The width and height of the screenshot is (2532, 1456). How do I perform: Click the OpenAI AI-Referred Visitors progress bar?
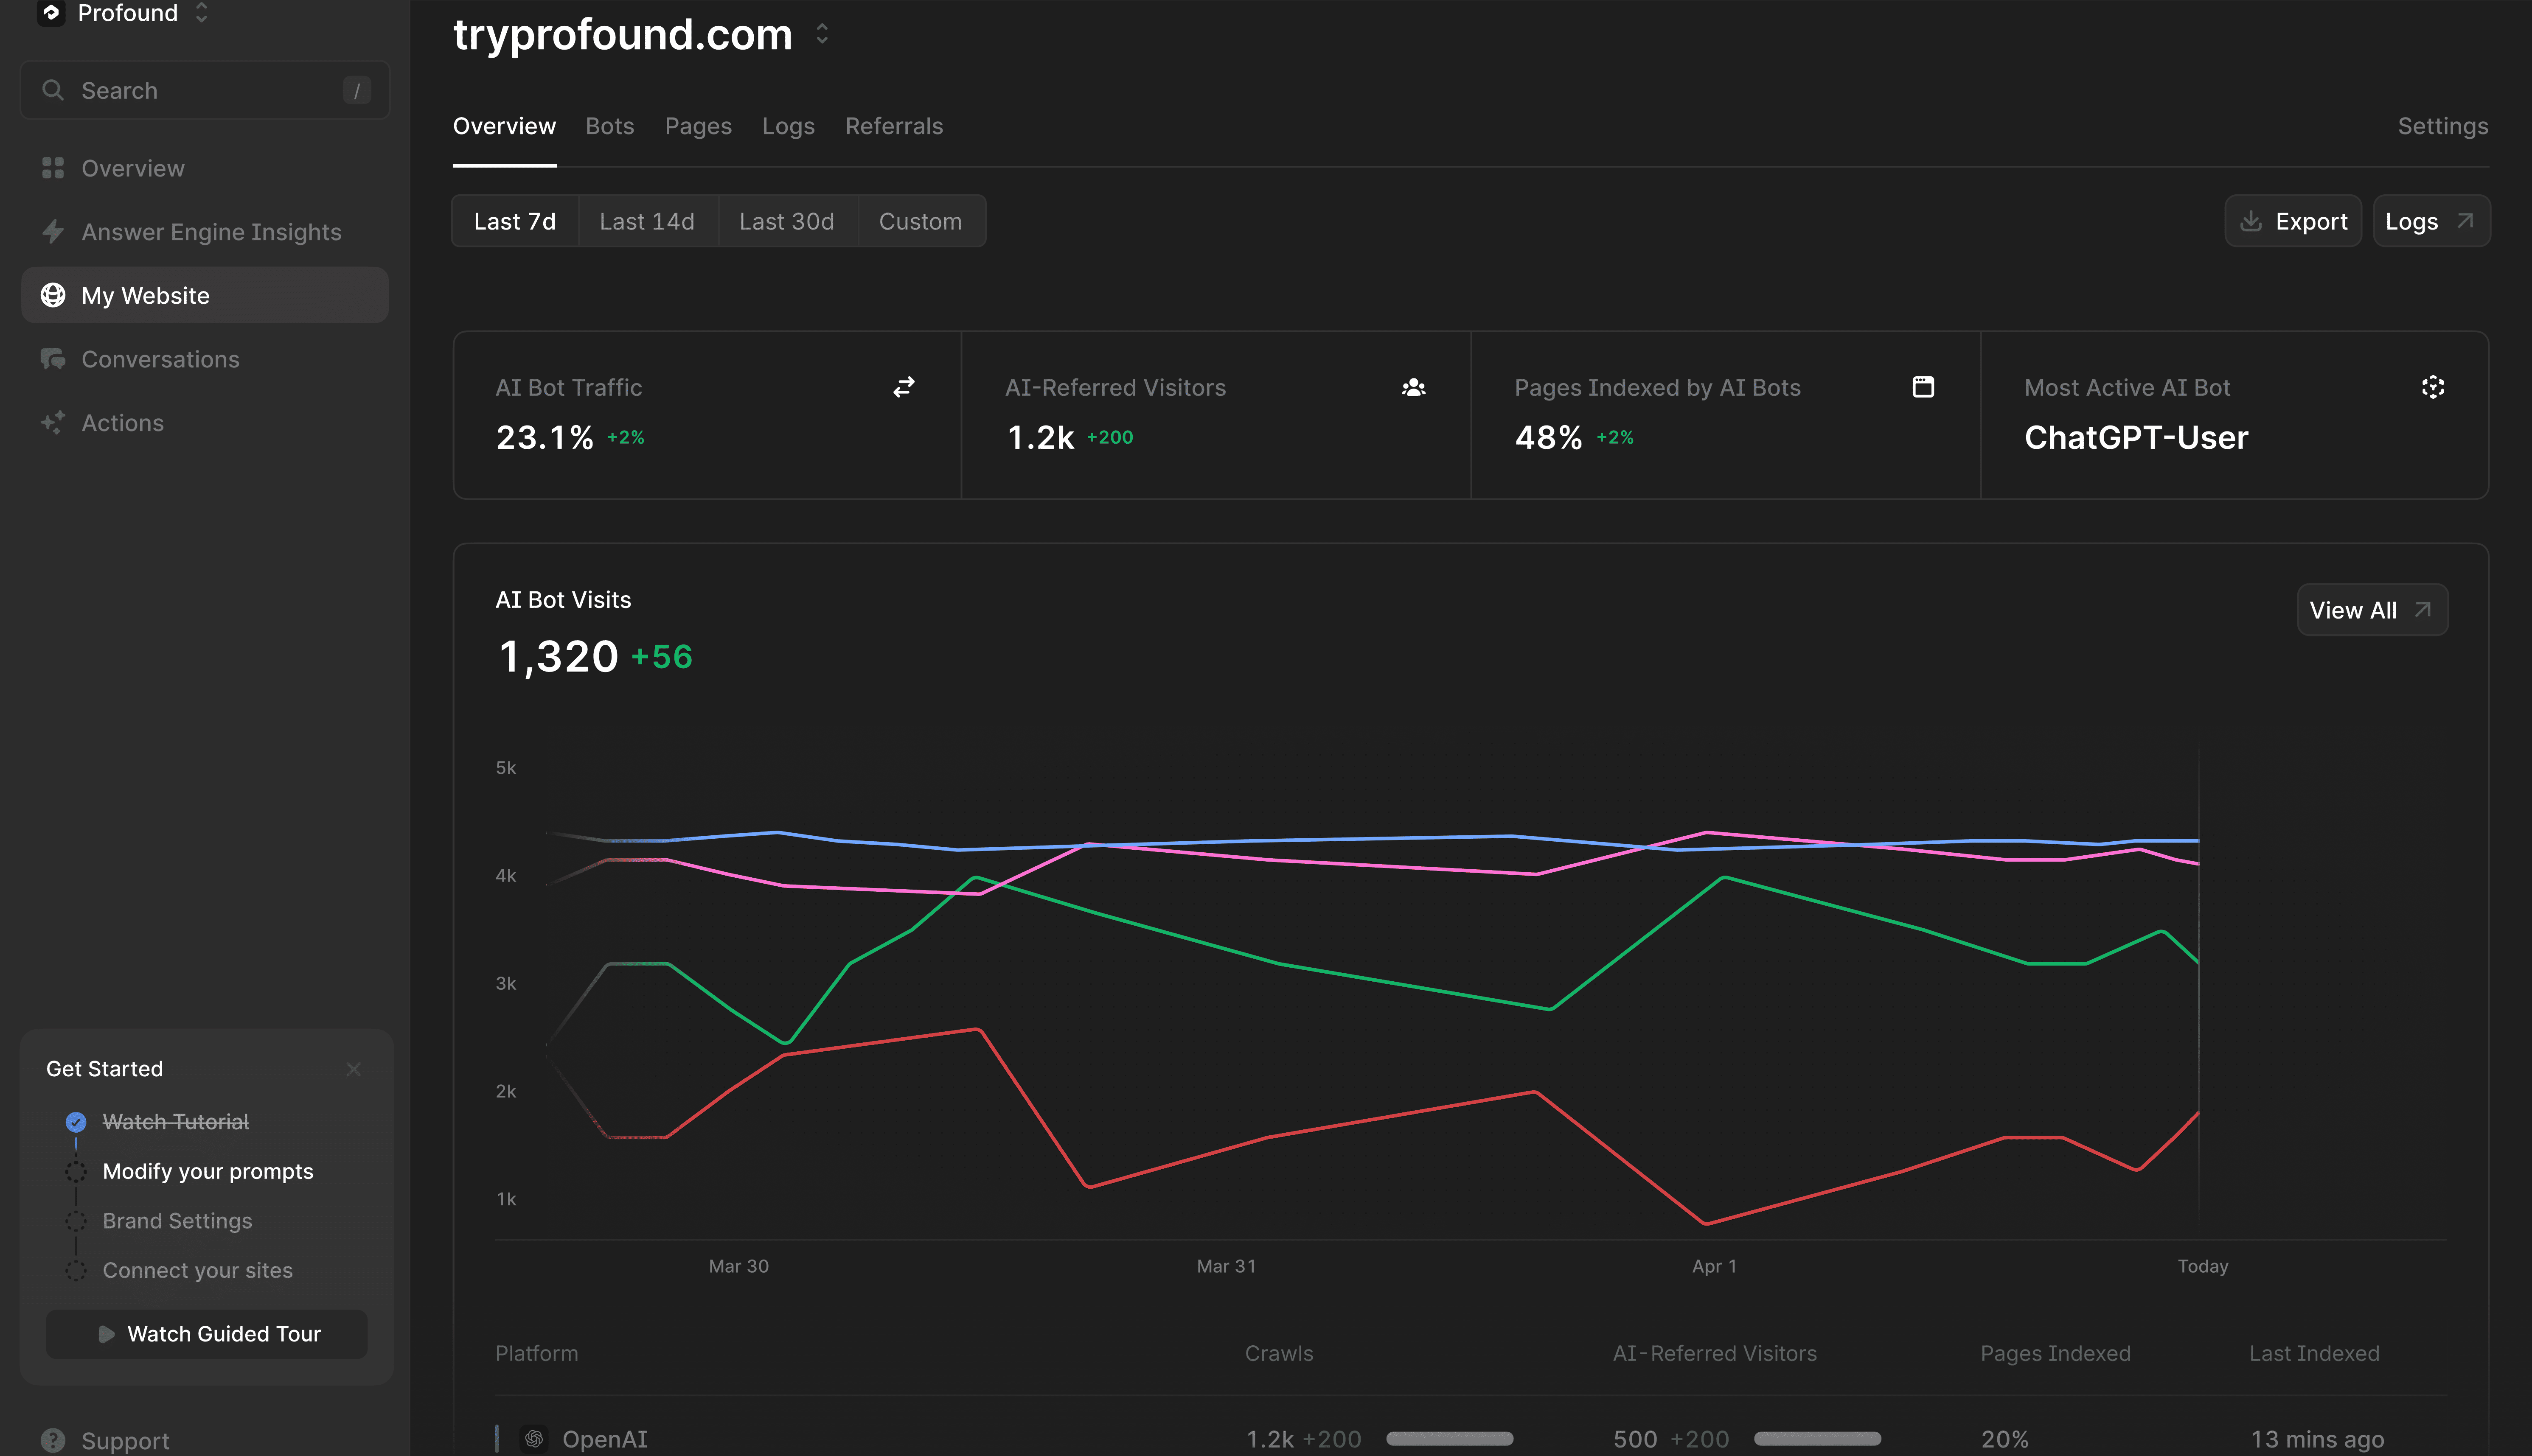click(x=1818, y=1439)
